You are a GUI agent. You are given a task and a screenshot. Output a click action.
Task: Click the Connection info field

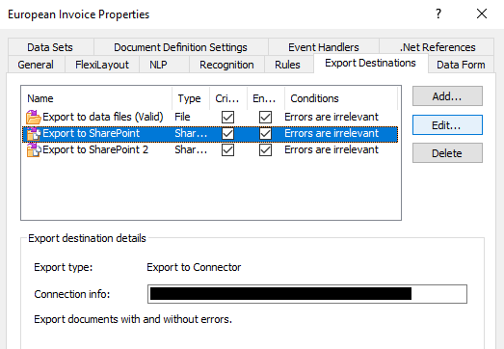[307, 294]
